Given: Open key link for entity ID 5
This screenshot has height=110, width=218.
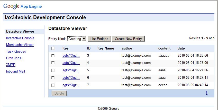Looking at the screenshot, I should coord(71,70).
